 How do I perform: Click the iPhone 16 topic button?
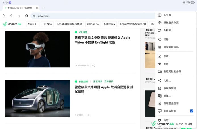93,24
